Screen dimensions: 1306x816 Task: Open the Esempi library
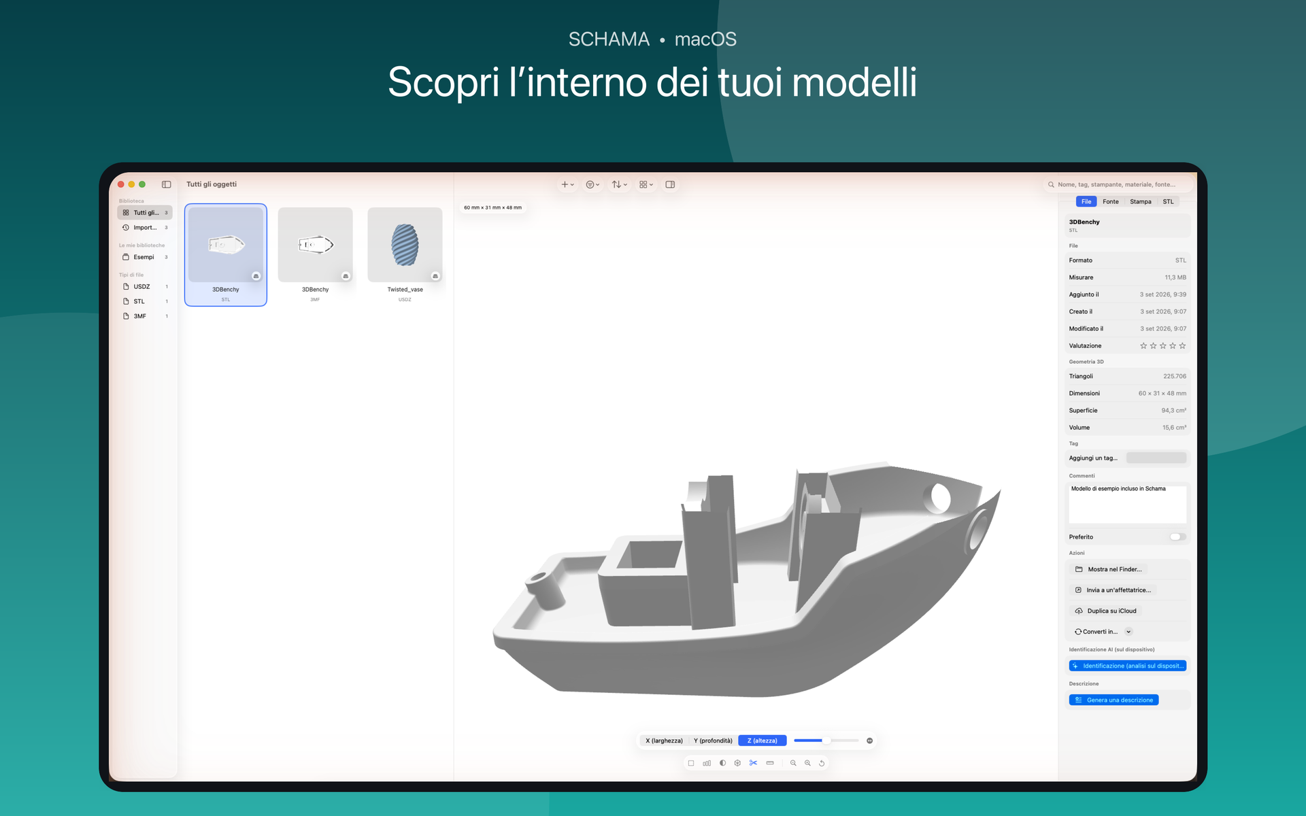coord(145,257)
